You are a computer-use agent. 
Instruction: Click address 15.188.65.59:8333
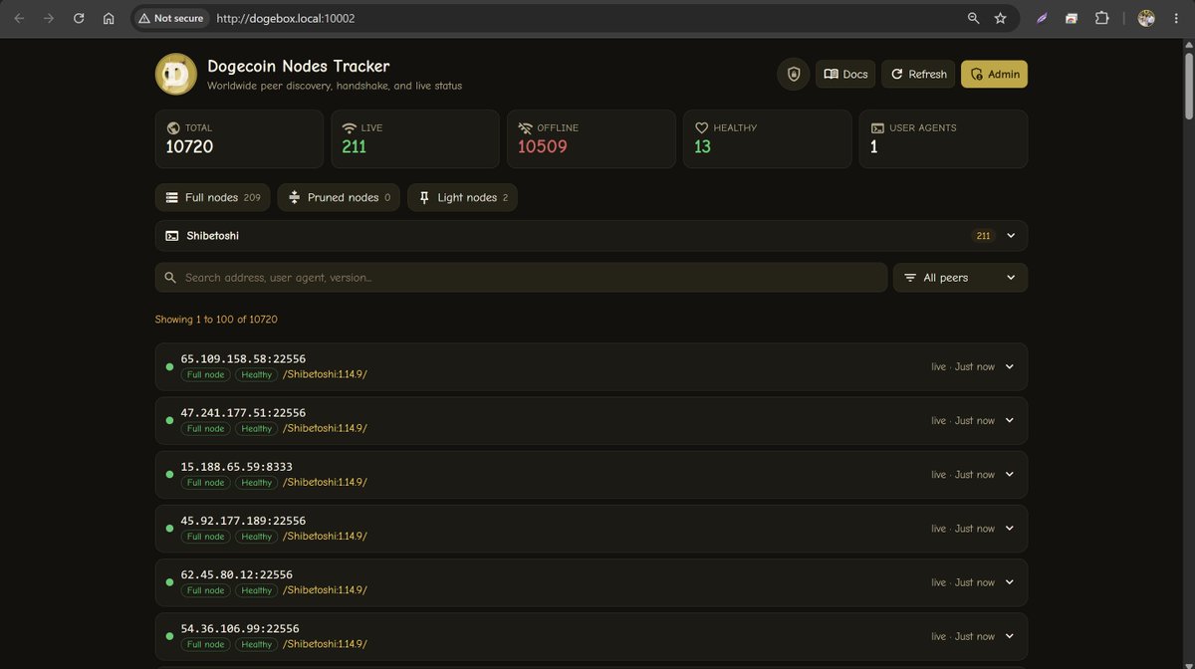(236, 466)
